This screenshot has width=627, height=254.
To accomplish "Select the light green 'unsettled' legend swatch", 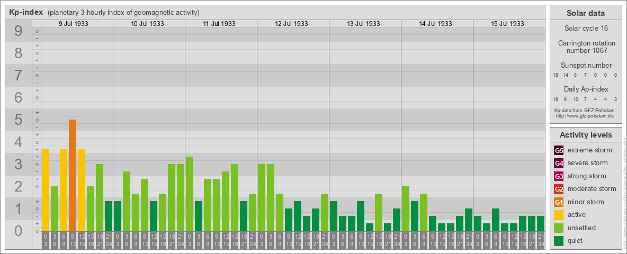I will coord(559,228).
